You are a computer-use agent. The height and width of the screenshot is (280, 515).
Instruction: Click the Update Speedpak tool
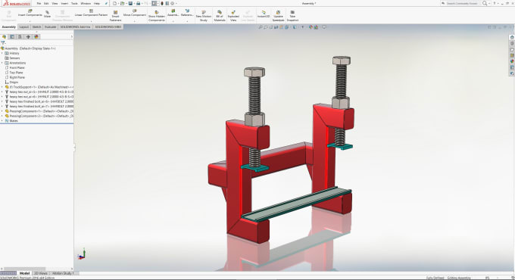[x=278, y=16]
